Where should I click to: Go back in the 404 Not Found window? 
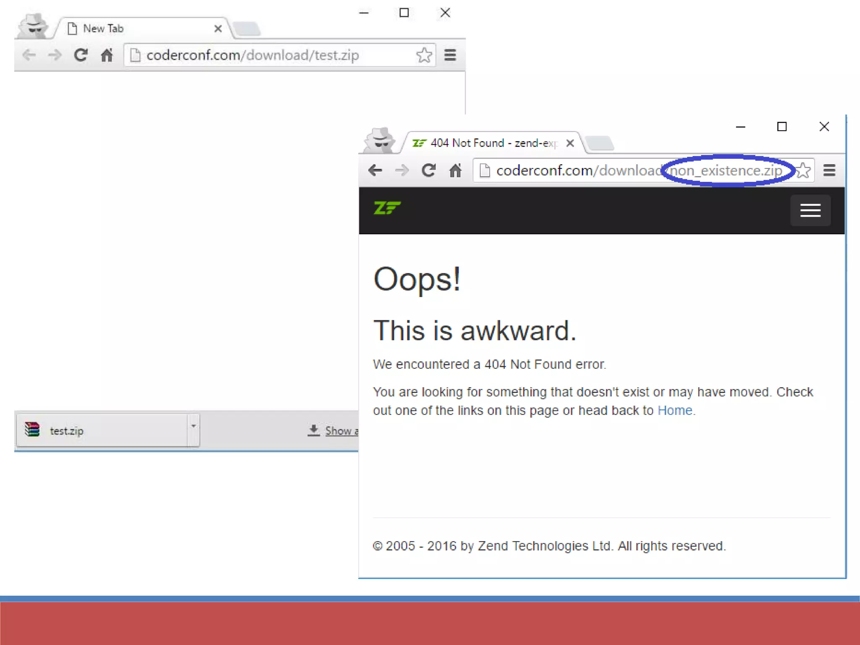click(375, 170)
